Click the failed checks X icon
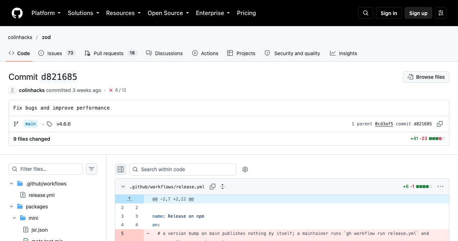Viewport: 458px width, 241px height. [111, 90]
